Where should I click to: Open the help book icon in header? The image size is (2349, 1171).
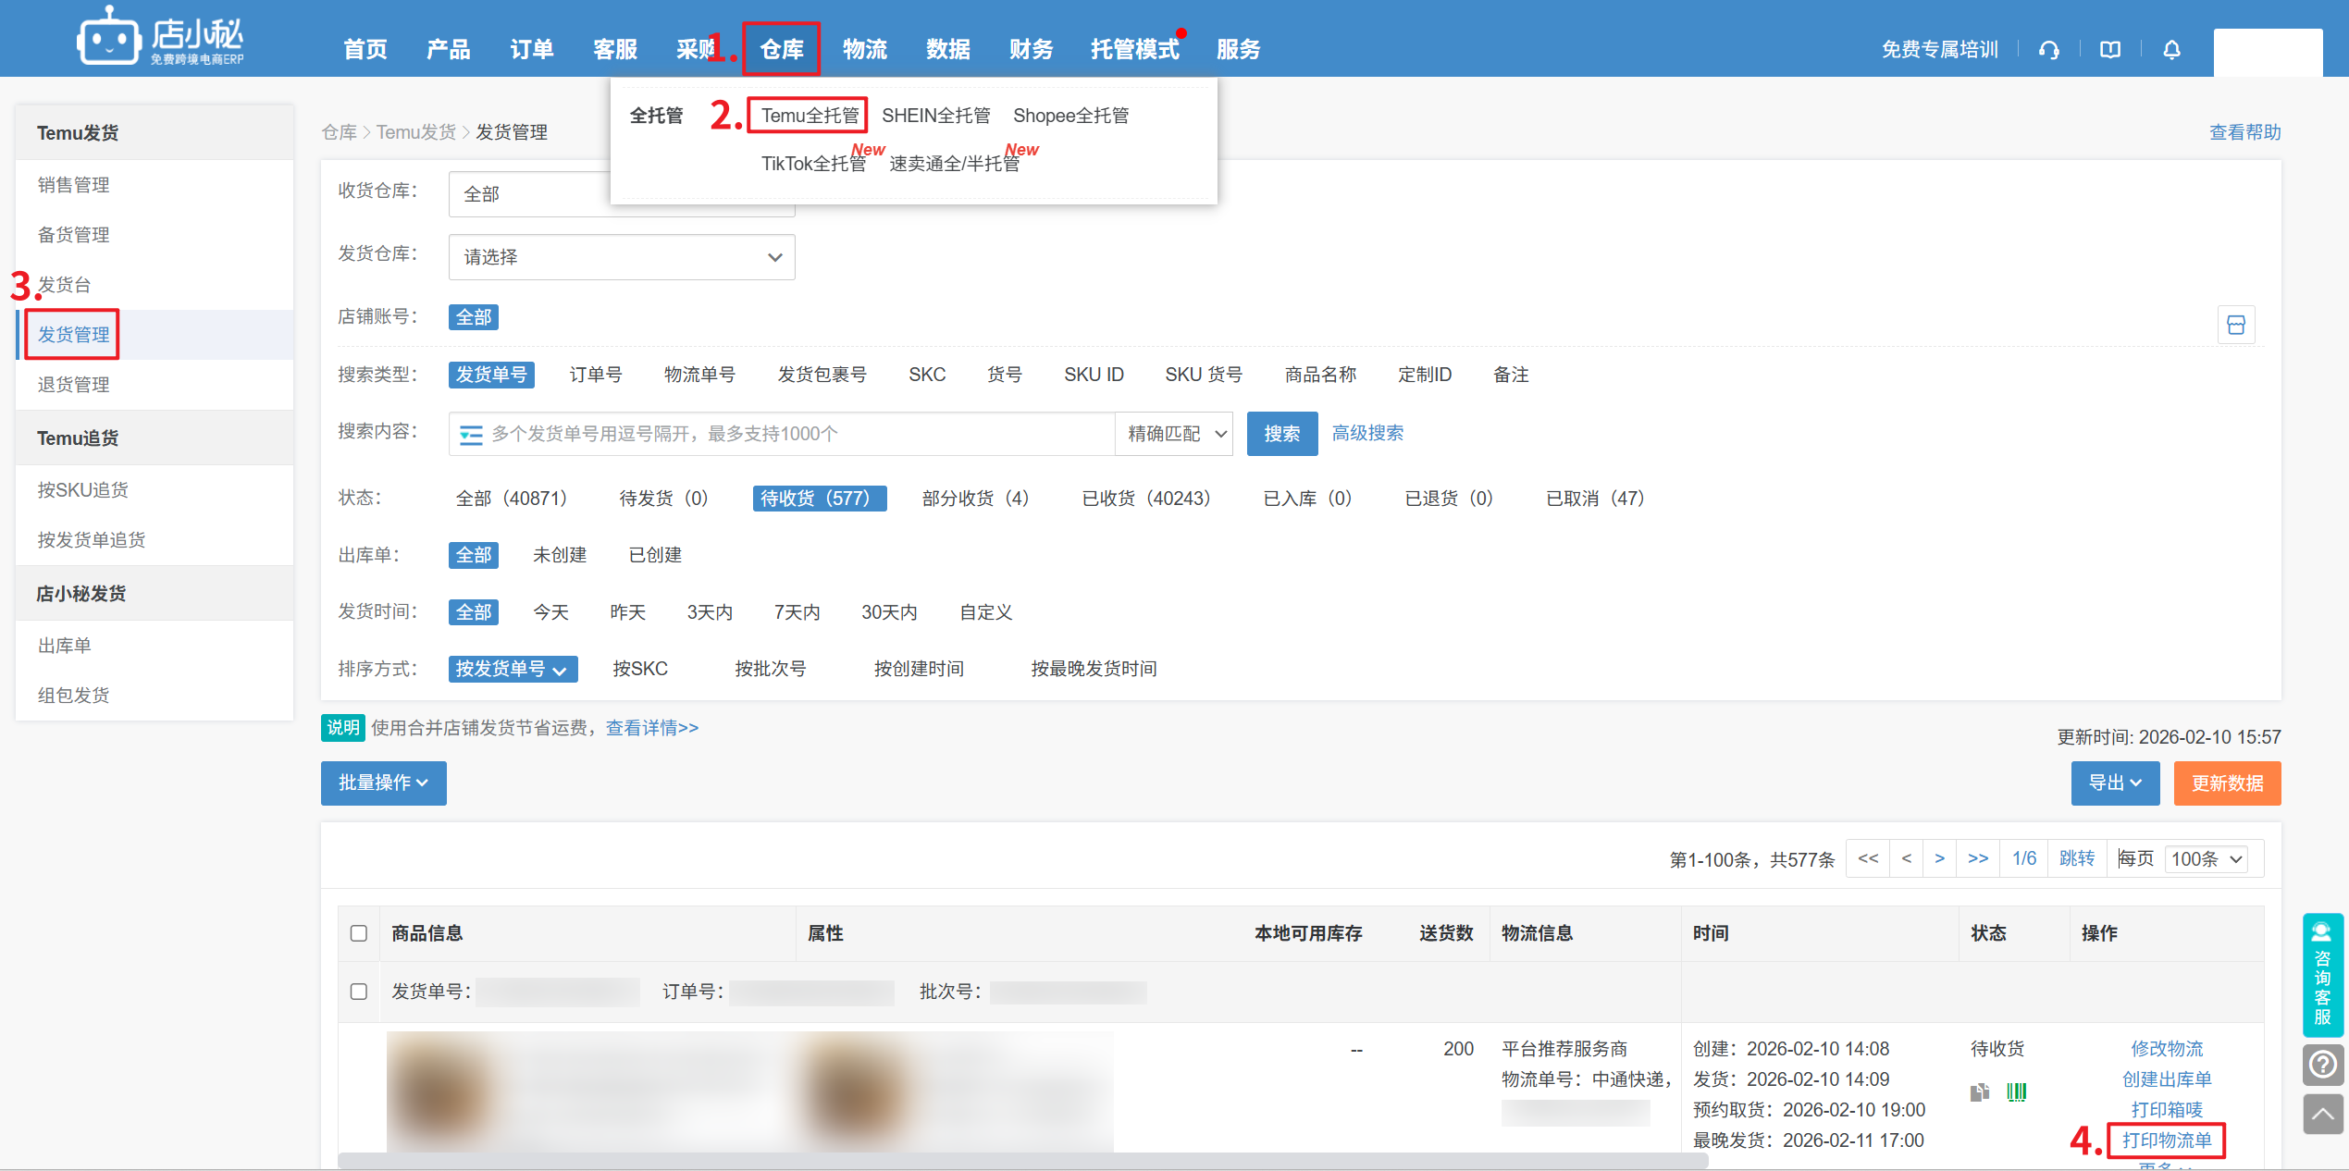pyautogui.click(x=2109, y=50)
